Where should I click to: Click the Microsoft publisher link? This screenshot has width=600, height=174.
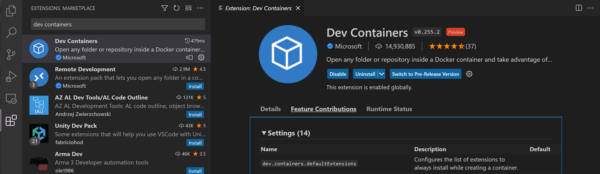coord(348,46)
